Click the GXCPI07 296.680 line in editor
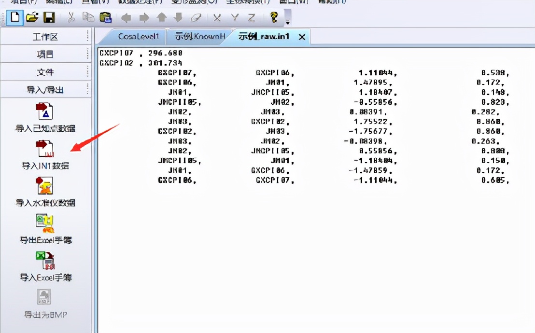This screenshot has width=535, height=333. point(141,53)
